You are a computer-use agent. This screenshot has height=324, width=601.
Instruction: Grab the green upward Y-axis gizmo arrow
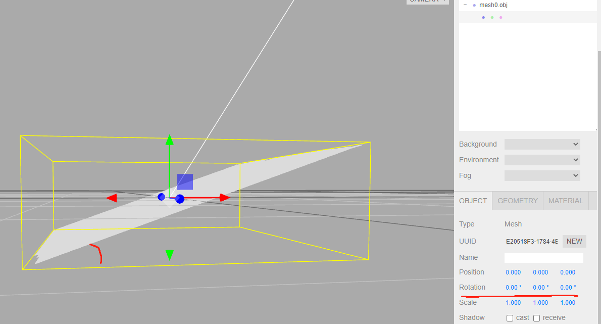coord(169,140)
